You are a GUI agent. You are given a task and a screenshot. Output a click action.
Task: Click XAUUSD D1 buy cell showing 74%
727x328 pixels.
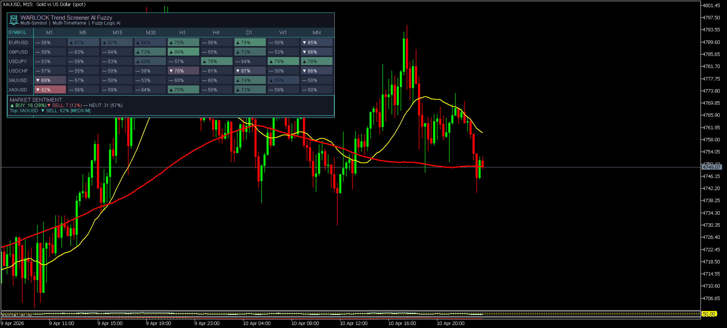pyautogui.click(x=250, y=80)
